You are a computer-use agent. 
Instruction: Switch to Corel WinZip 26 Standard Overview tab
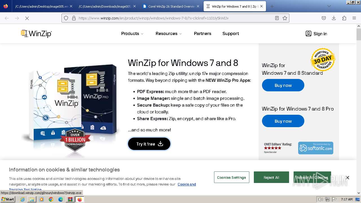coord(171,6)
